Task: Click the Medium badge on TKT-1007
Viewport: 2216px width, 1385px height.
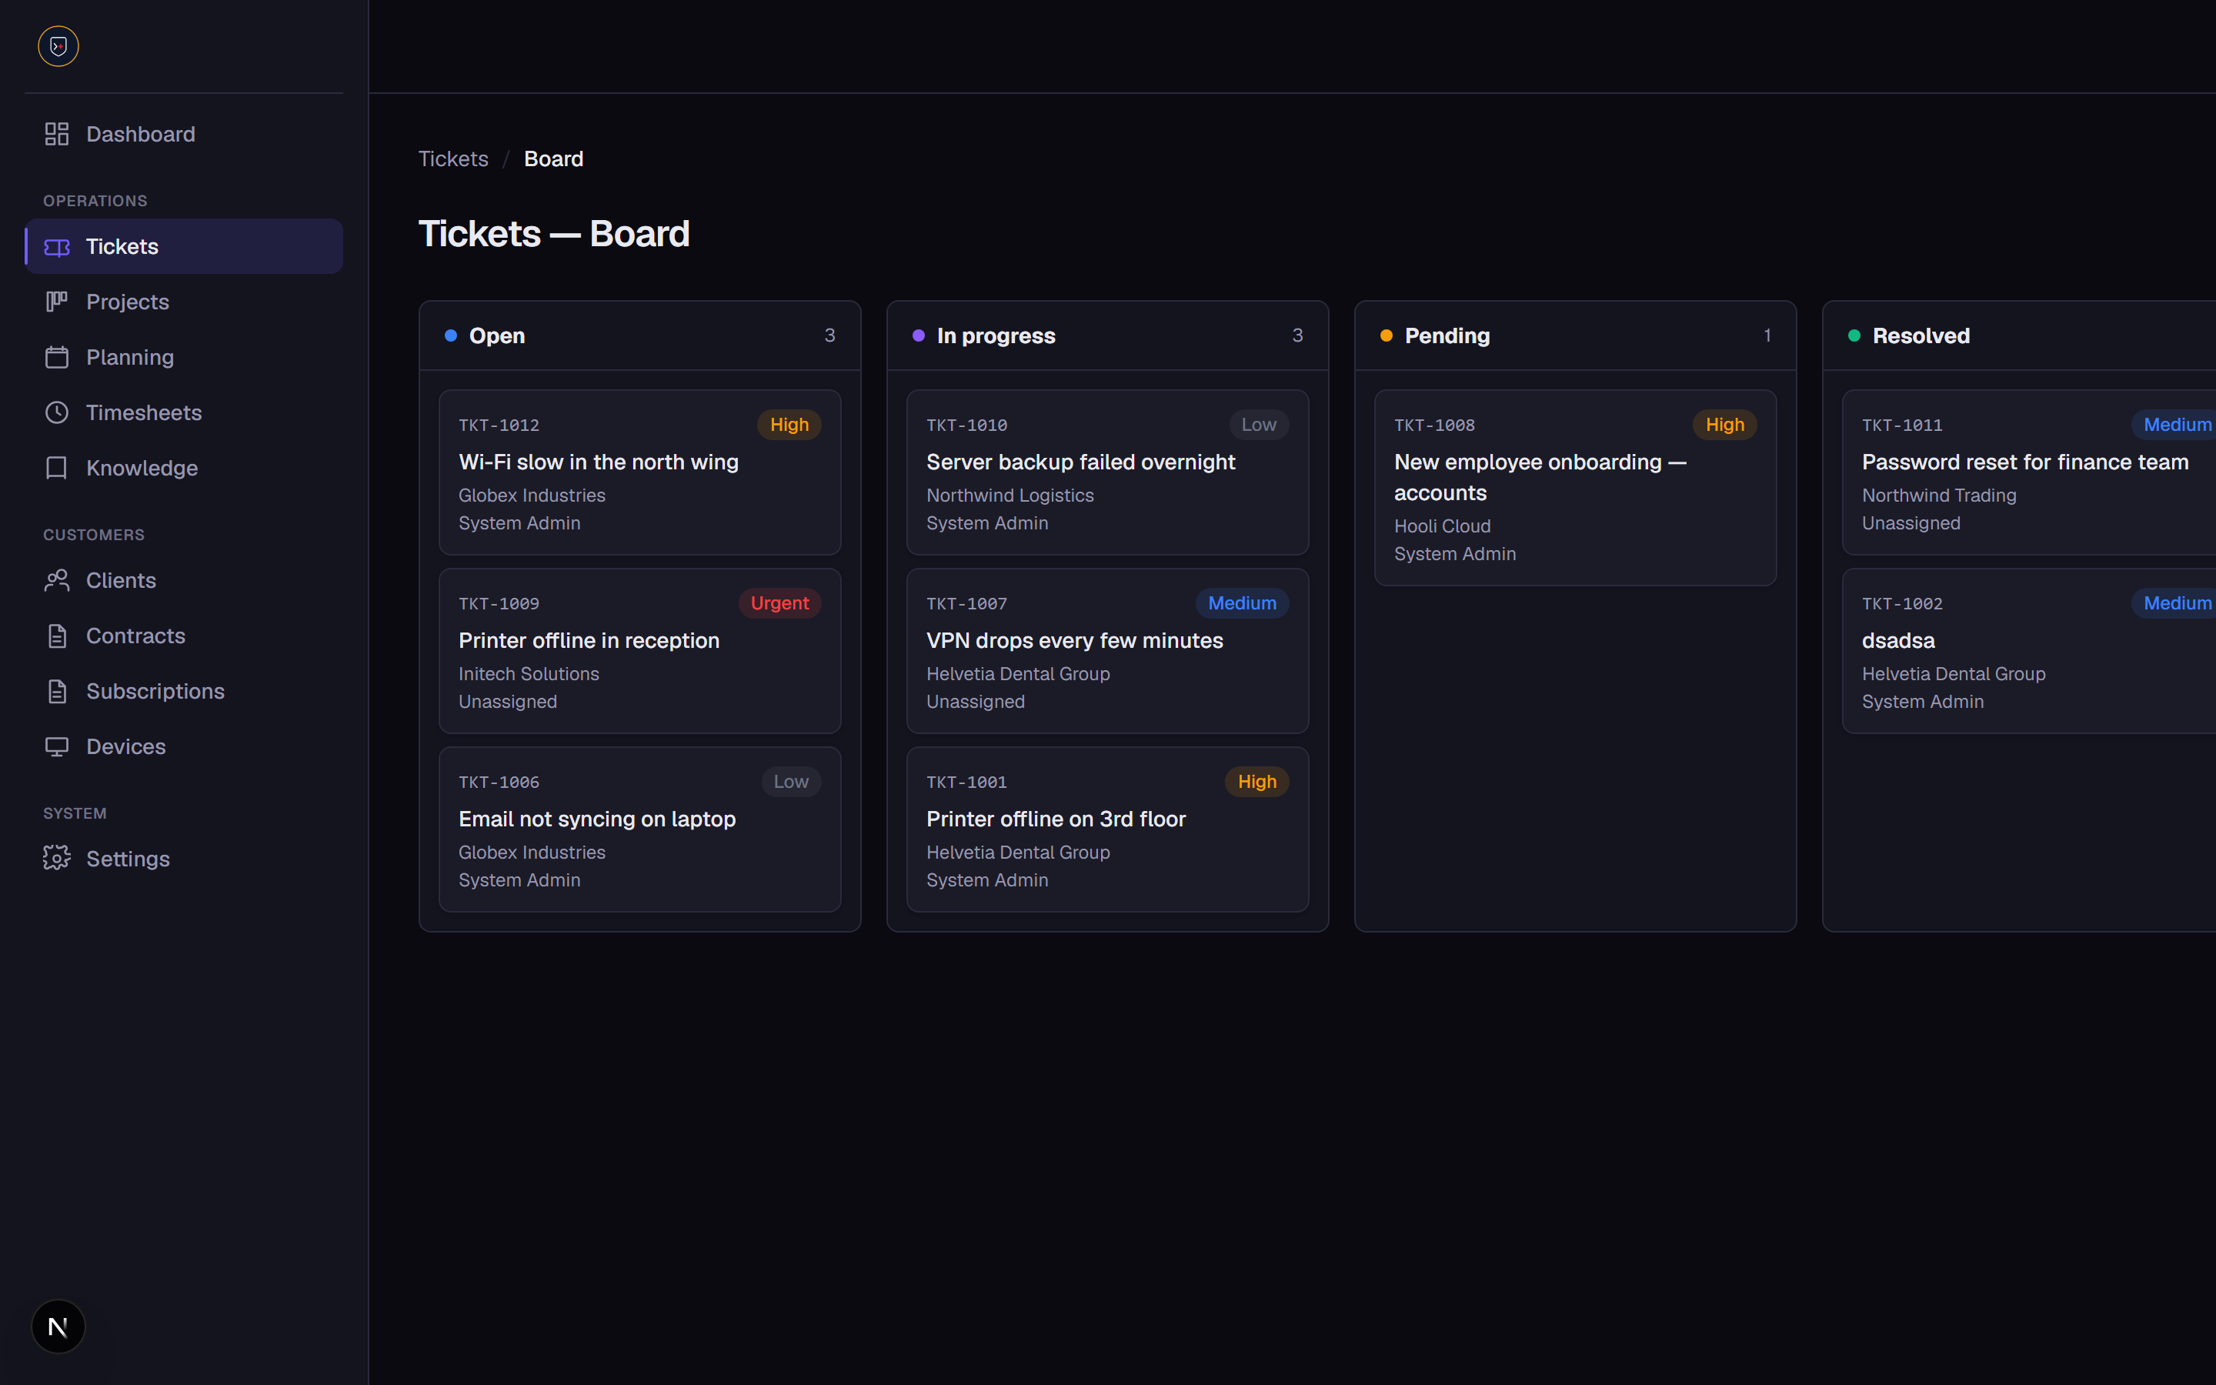Action: (1242, 602)
